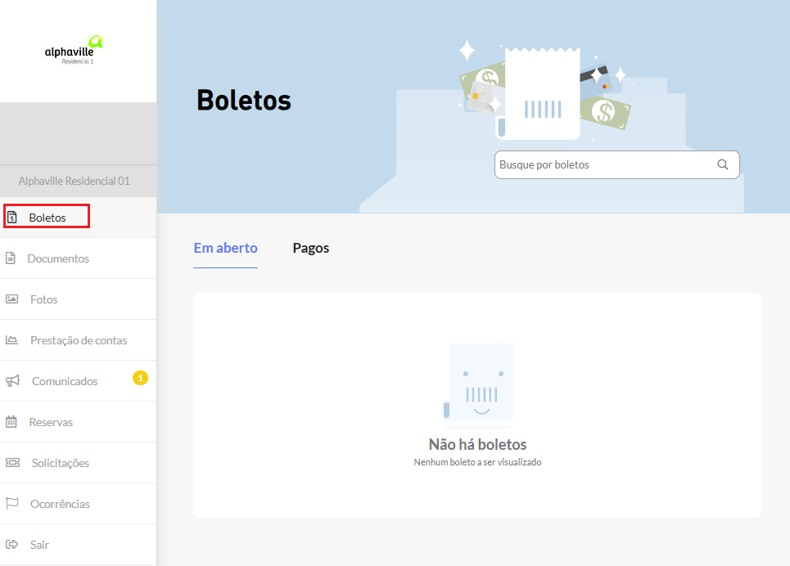This screenshot has width=790, height=566.
Task: Click the Prestação de contas chart icon
Action: coord(12,340)
